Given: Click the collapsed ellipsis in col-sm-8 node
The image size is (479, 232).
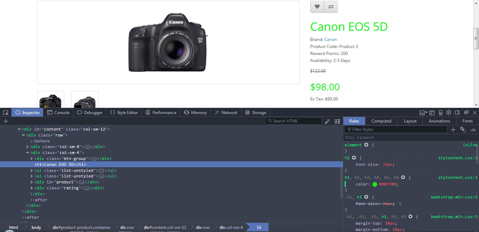Looking at the screenshot, I should pos(88,147).
